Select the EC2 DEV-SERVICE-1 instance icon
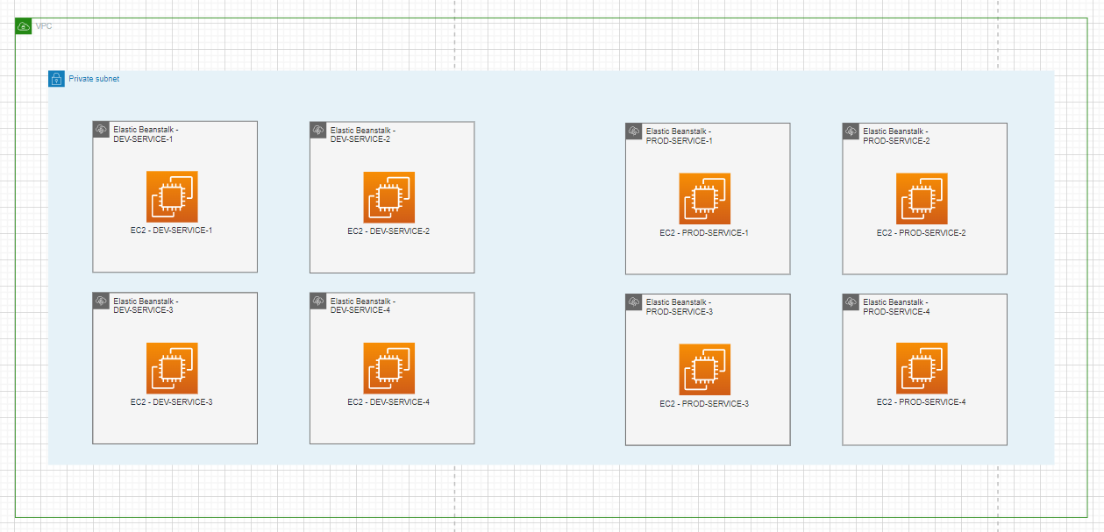The height and width of the screenshot is (532, 1104). pyautogui.click(x=172, y=196)
